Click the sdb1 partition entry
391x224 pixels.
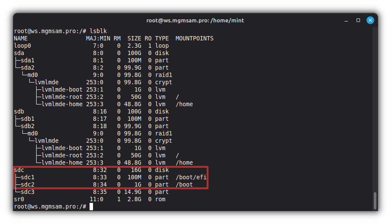point(28,119)
